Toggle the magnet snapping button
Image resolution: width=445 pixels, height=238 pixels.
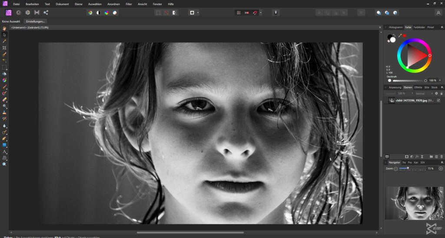coord(255,13)
